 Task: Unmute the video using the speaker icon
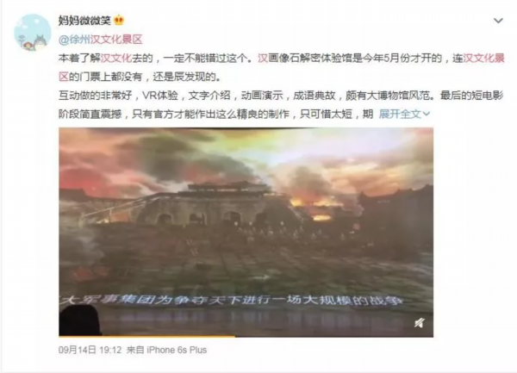click(419, 323)
